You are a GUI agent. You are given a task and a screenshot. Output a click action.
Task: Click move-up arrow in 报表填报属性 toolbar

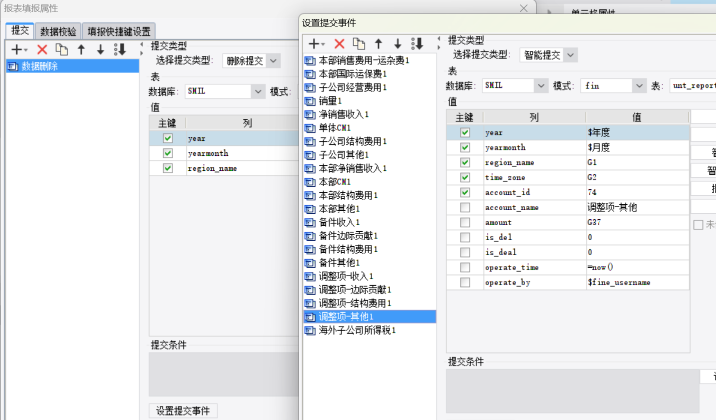[x=81, y=49]
